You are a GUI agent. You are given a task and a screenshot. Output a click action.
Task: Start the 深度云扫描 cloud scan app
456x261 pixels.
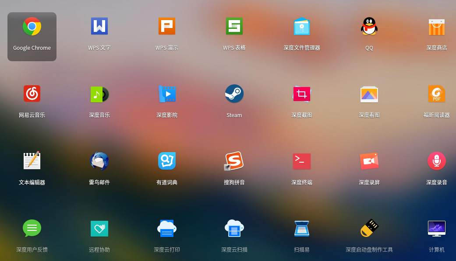click(234, 228)
